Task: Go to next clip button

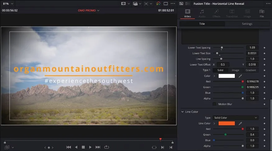Action: (x=162, y=147)
